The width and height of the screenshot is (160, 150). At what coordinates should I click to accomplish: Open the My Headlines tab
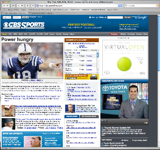point(89,116)
